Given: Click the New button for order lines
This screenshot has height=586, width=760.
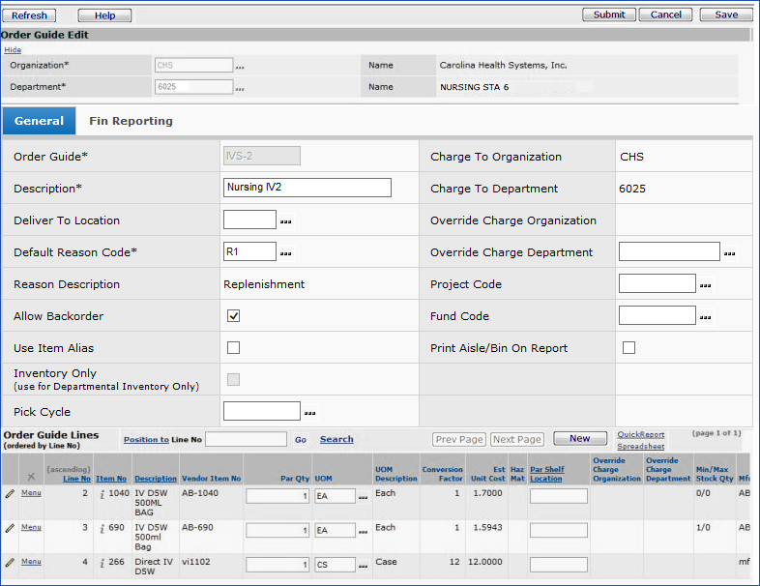Looking at the screenshot, I should (579, 439).
